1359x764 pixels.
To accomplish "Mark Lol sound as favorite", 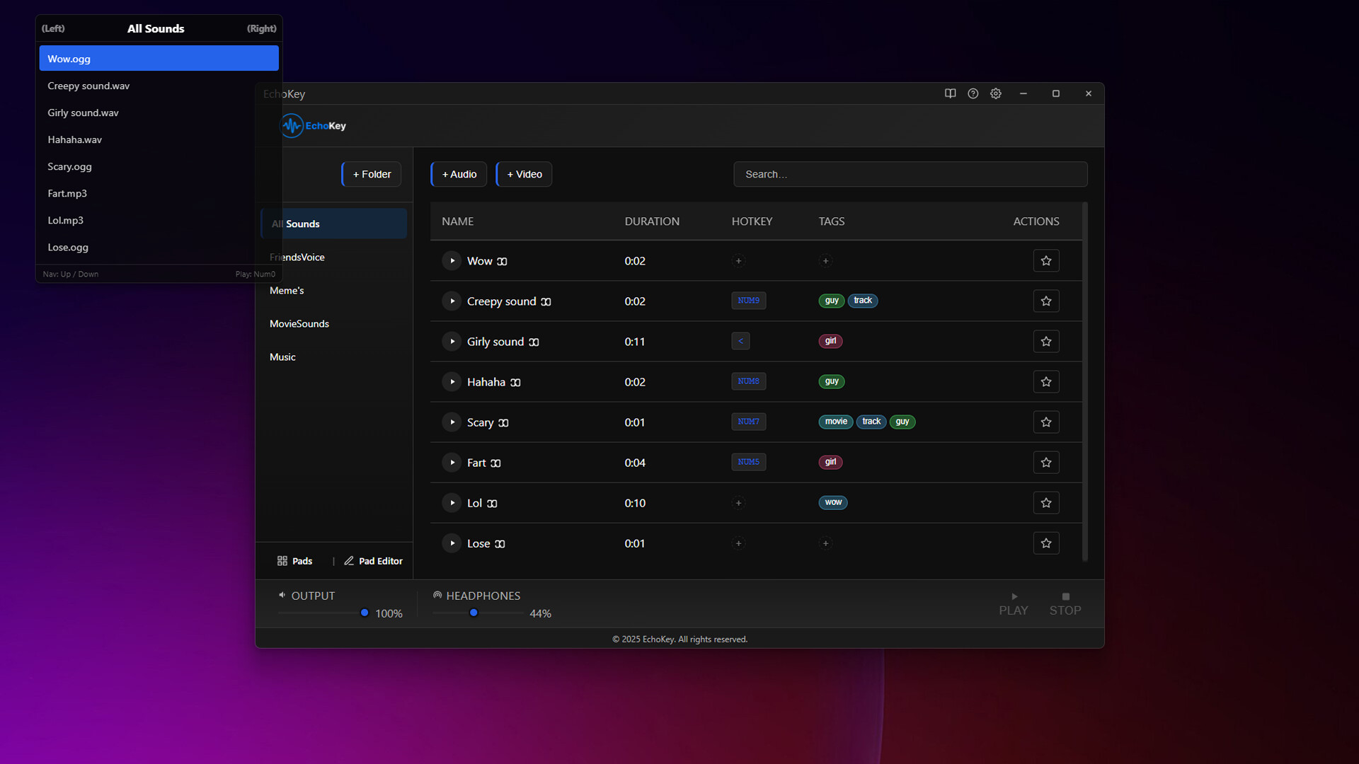I will 1046,503.
